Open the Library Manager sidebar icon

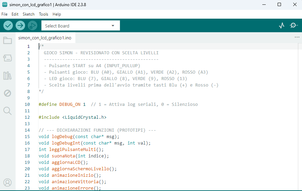(x=7, y=76)
